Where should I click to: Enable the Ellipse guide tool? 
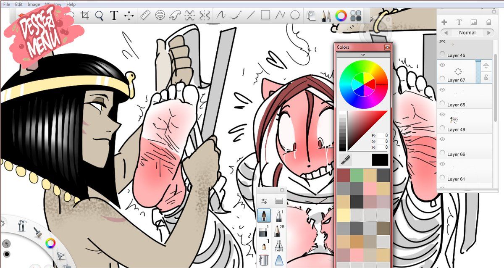coord(160,16)
